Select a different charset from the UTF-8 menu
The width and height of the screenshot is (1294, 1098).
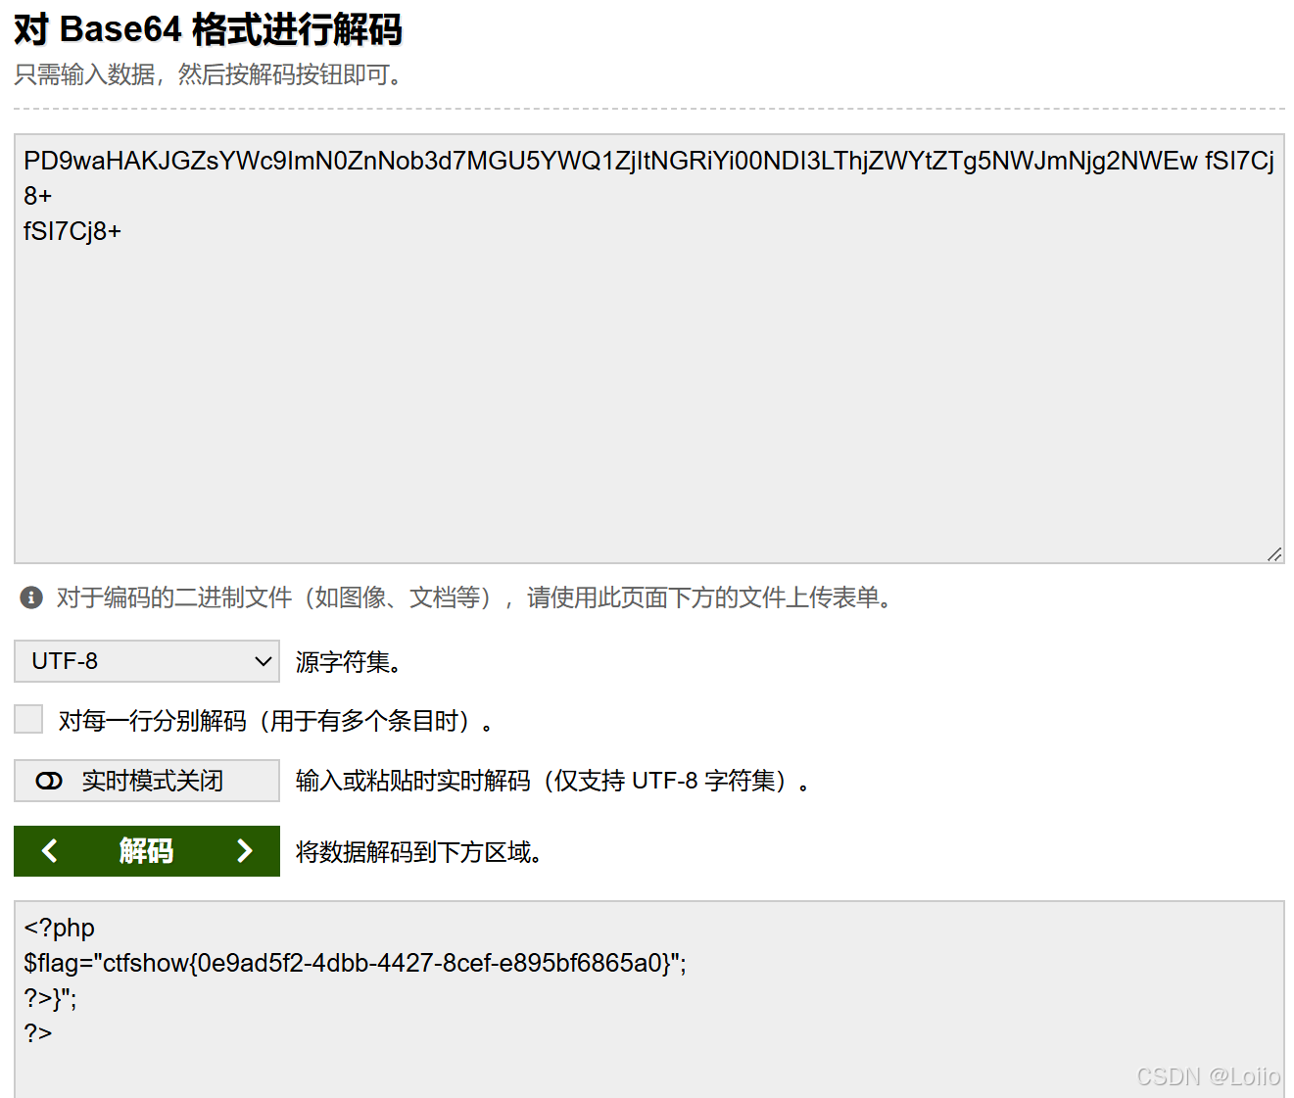[146, 661]
